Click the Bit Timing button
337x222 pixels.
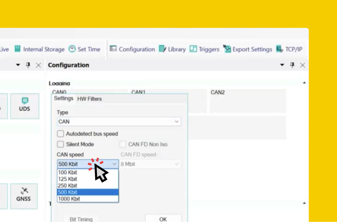pos(81,219)
